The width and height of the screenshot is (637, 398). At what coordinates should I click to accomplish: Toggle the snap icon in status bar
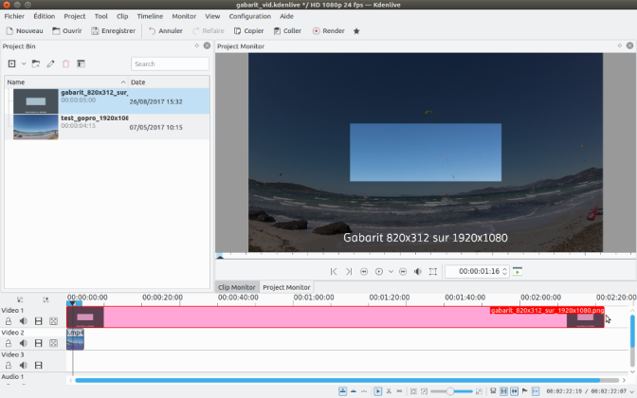point(536,391)
